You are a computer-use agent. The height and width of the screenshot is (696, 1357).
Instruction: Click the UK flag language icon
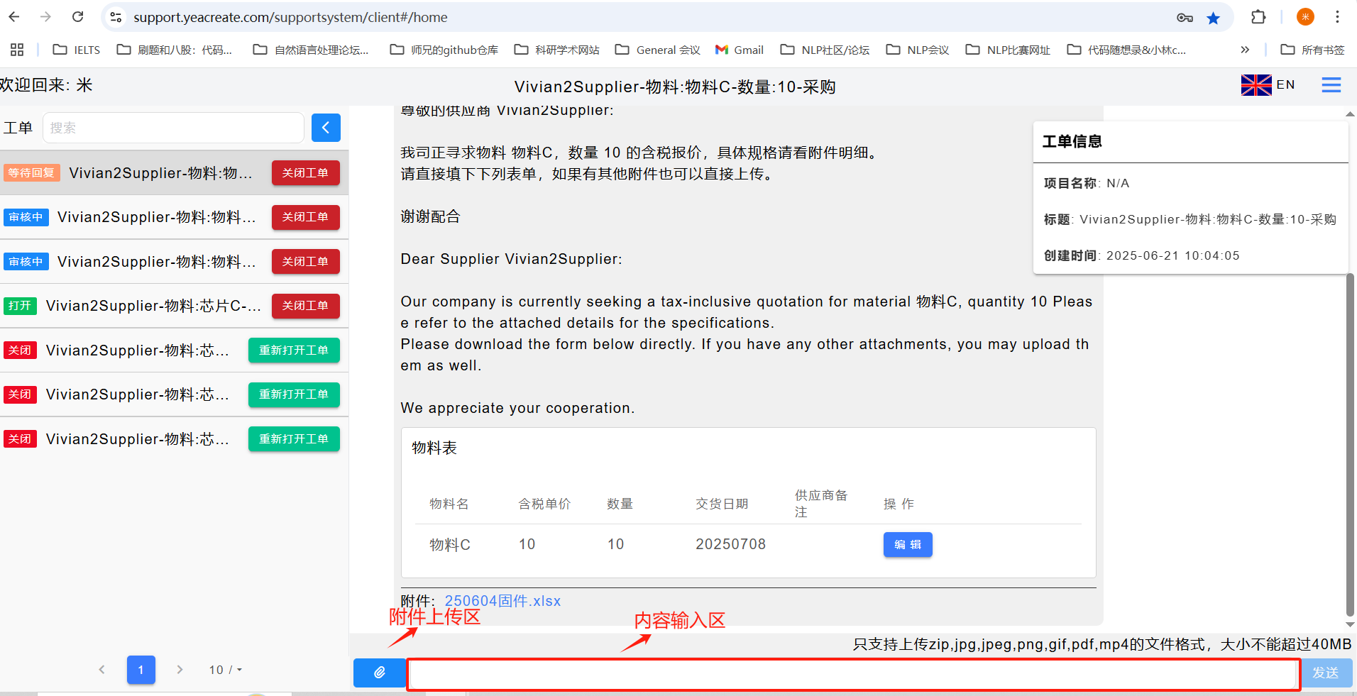click(x=1256, y=85)
